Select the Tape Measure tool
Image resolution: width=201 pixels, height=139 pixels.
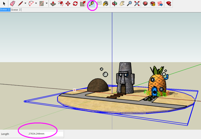pyautogui.click(x=92, y=4)
